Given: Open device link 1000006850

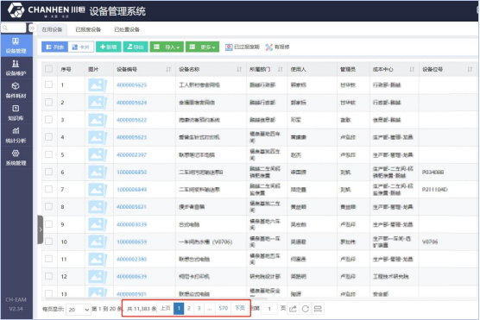Looking at the screenshot, I should pos(131,173).
